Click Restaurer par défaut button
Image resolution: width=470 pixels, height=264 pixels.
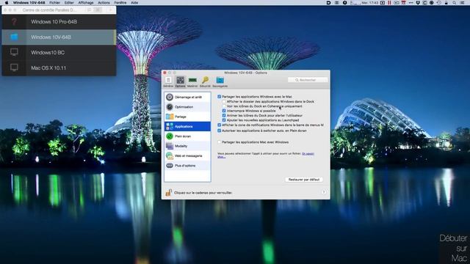303,180
